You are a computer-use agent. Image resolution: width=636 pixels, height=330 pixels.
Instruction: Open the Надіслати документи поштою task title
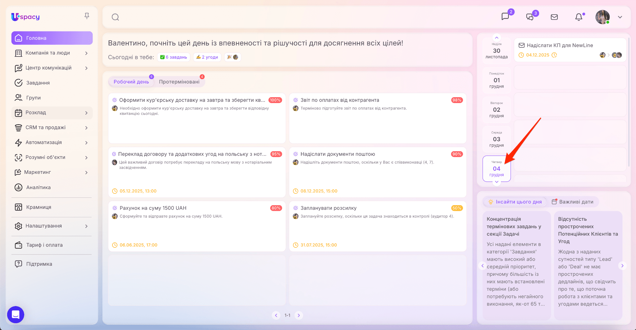click(338, 154)
